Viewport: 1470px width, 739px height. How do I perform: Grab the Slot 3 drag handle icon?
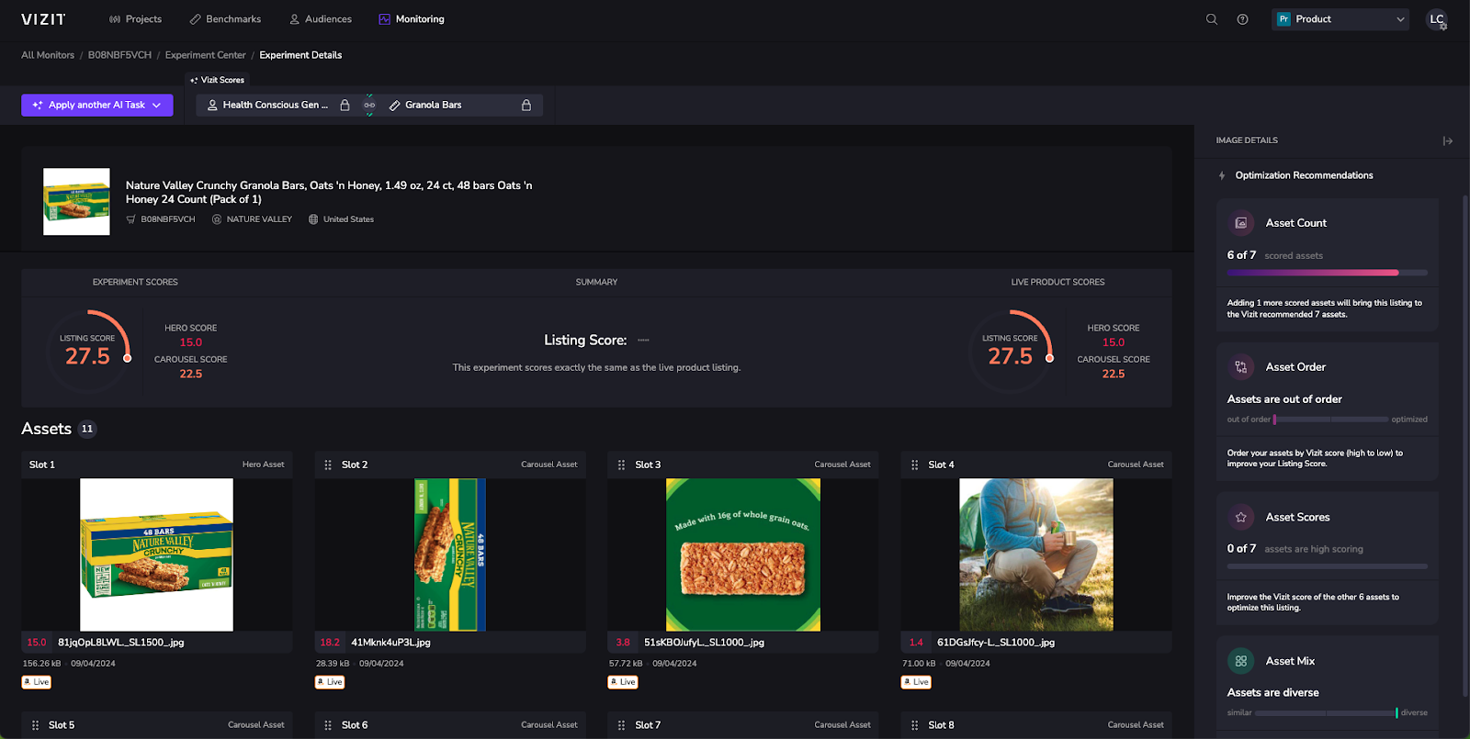click(x=621, y=465)
